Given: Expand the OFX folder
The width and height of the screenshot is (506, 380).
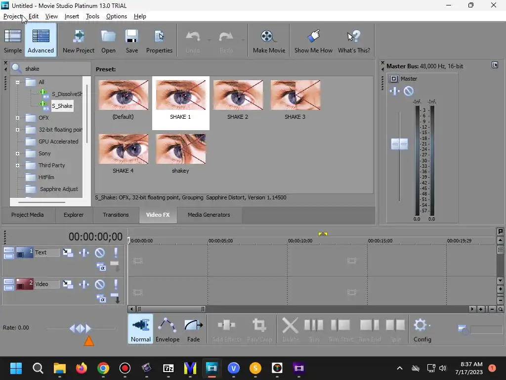Looking at the screenshot, I should coord(17,118).
